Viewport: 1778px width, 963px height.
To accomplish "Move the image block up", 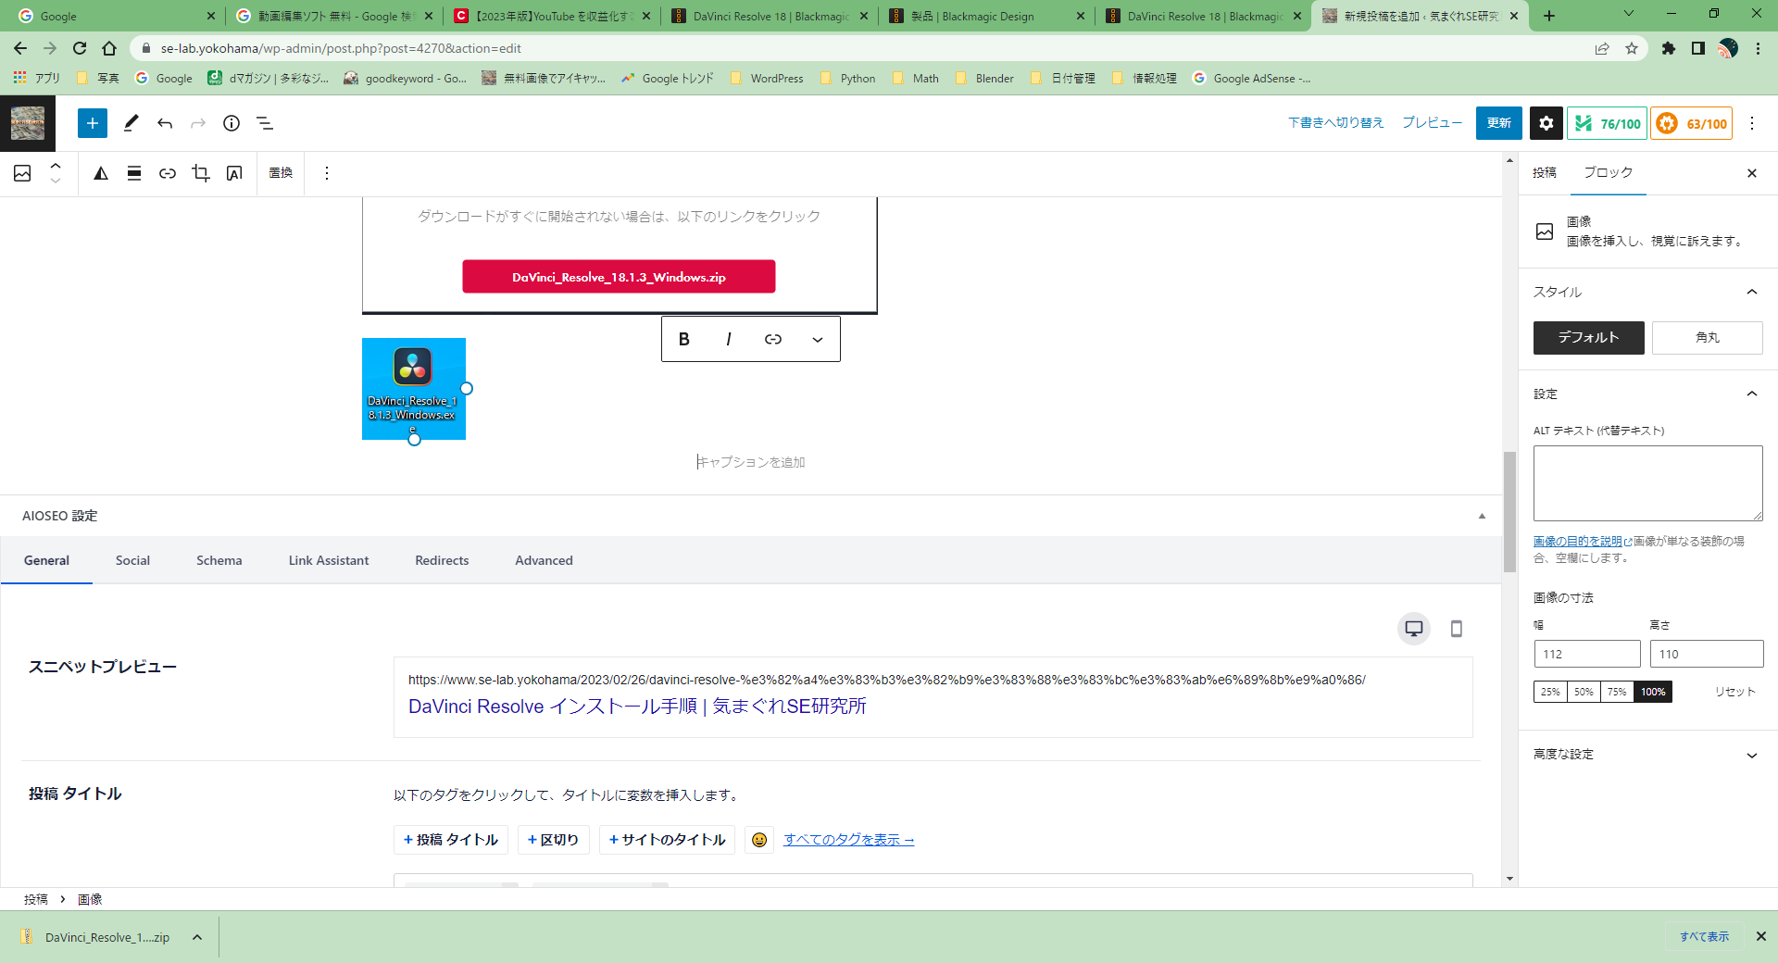I will click(x=56, y=166).
